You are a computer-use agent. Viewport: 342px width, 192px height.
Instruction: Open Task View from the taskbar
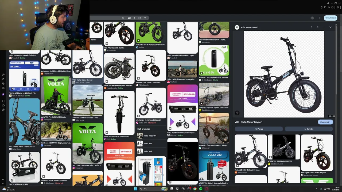(171, 189)
